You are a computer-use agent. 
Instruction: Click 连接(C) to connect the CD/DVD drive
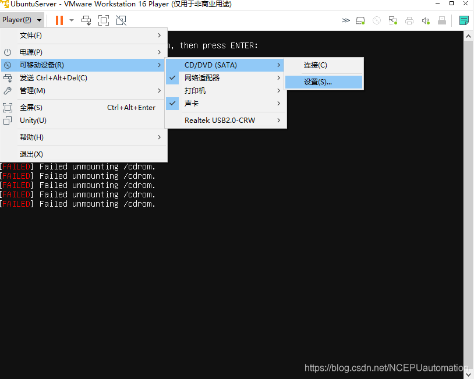coord(324,65)
